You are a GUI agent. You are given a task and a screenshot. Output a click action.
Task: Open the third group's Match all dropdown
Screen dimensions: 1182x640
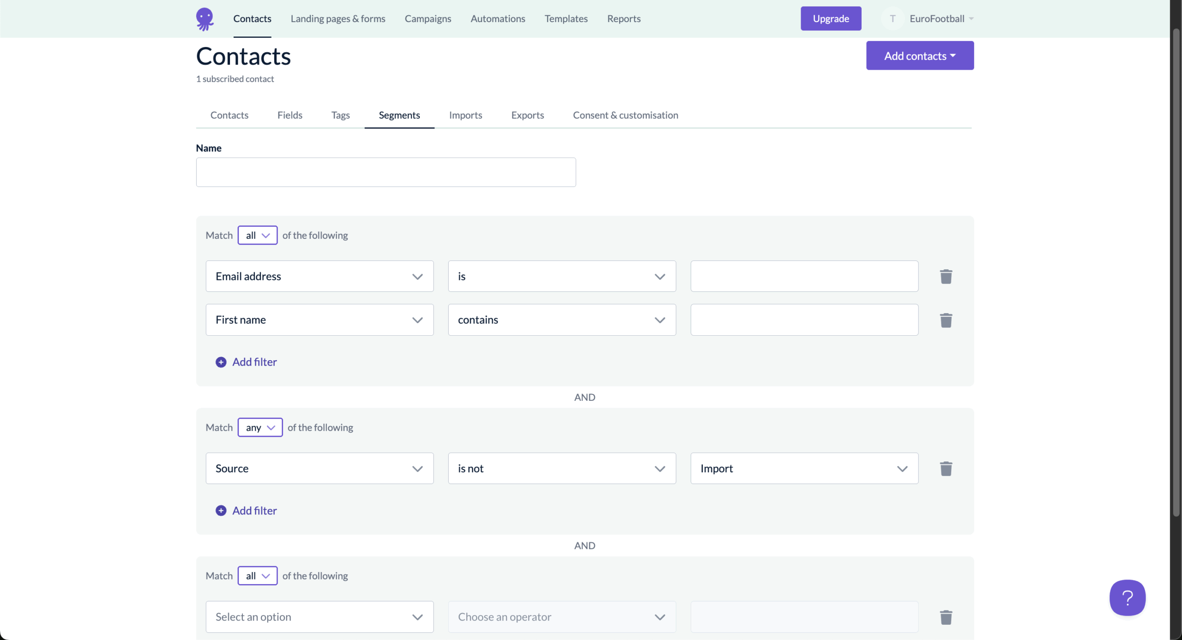point(258,575)
